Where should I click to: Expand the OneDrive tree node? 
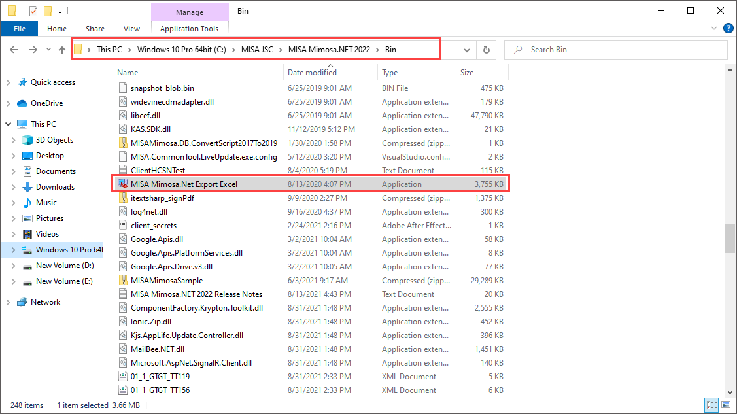click(x=8, y=103)
